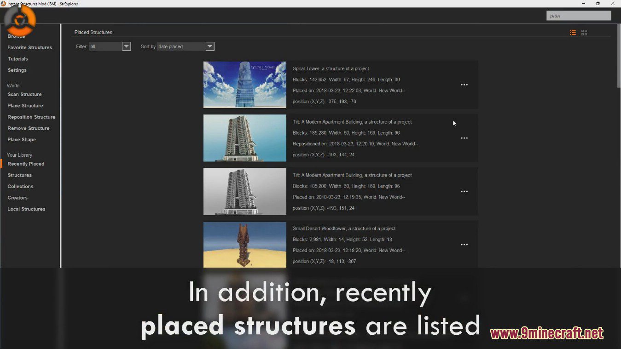The height and width of the screenshot is (349, 621).
Task: Open Settings from the sidebar
Action: (17, 70)
